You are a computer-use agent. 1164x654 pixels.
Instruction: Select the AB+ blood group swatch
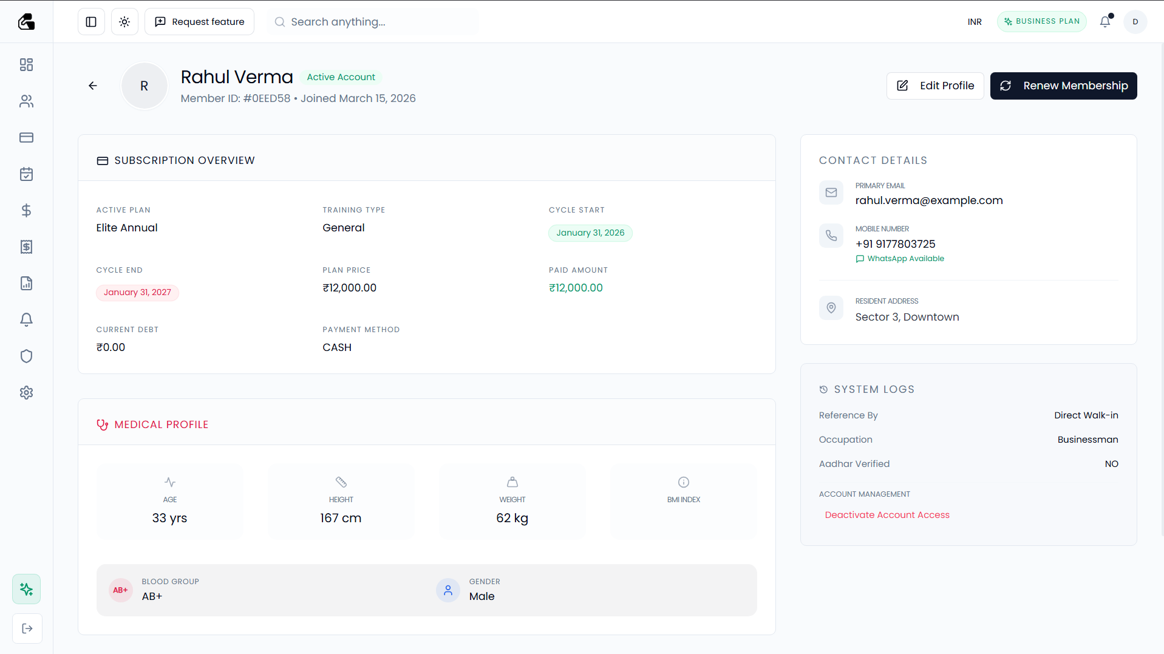[x=120, y=590]
